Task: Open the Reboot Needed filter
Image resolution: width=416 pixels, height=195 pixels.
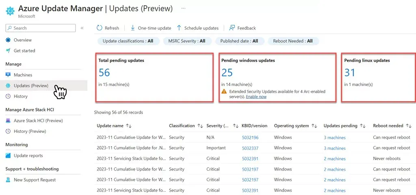Action: click(x=293, y=41)
